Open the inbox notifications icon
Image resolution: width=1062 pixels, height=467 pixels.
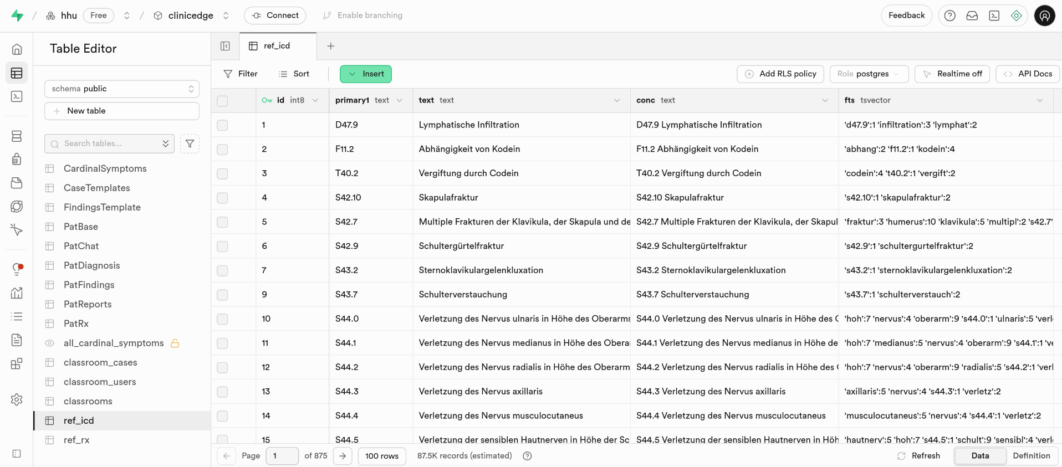(972, 16)
